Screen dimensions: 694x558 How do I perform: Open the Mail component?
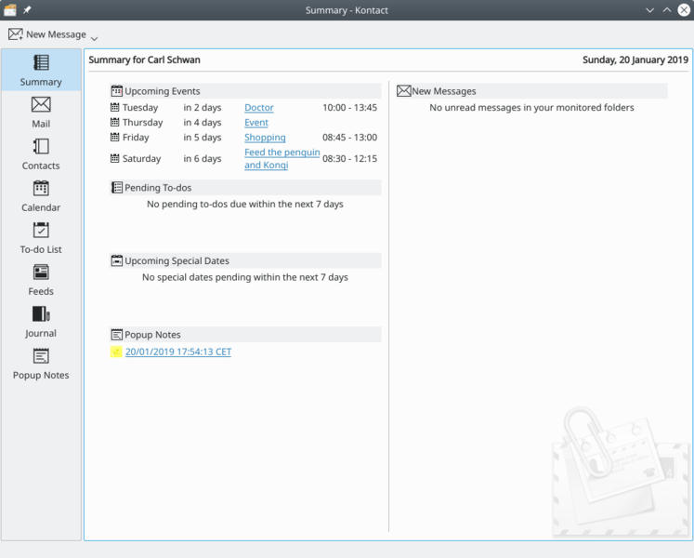41,113
